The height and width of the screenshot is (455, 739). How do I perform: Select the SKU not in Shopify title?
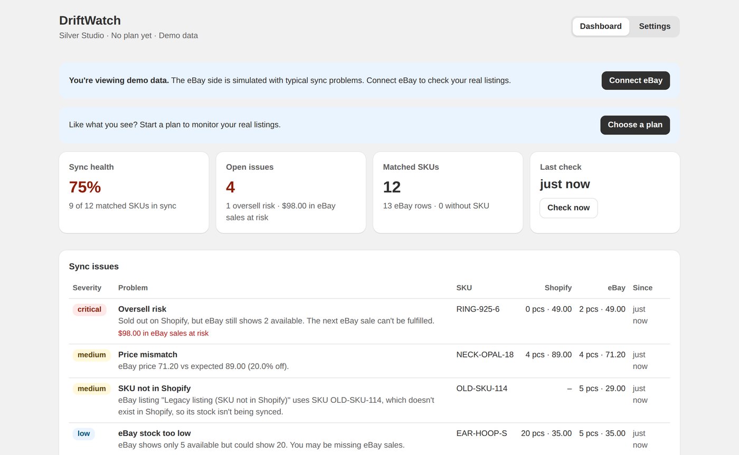(154, 388)
